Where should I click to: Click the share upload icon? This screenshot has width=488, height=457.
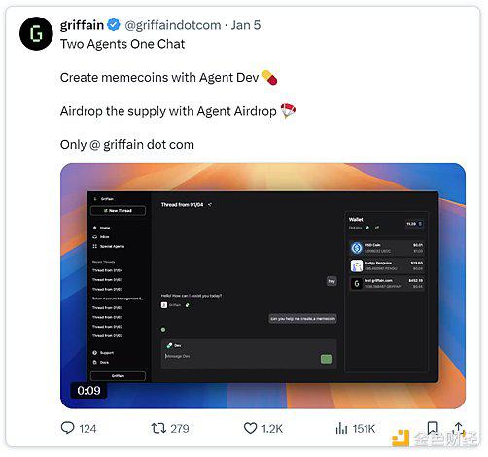click(x=458, y=427)
